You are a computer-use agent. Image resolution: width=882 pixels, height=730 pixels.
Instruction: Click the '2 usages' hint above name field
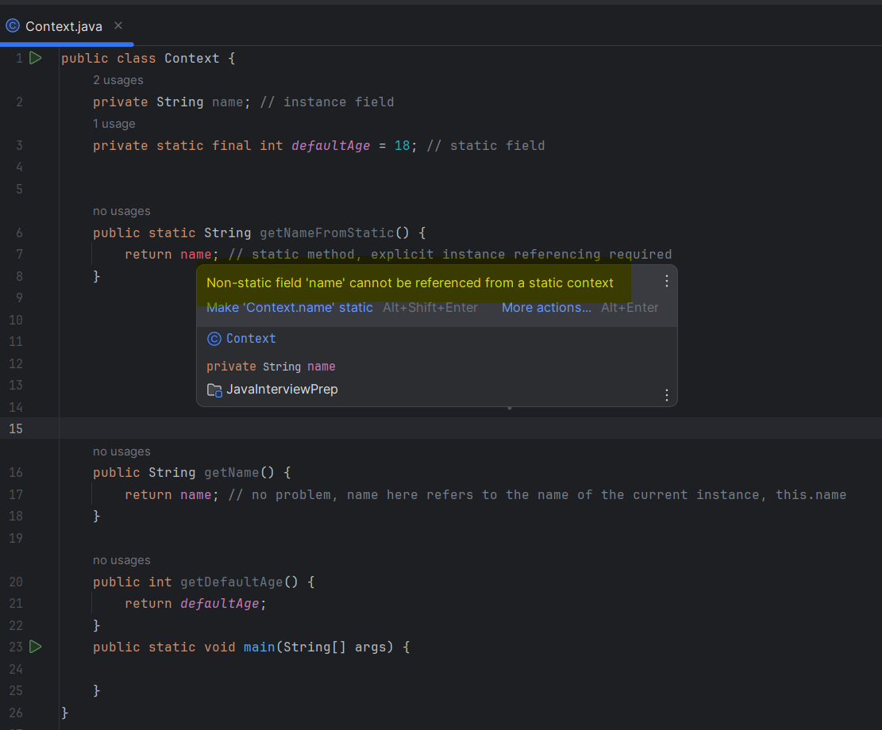117,80
